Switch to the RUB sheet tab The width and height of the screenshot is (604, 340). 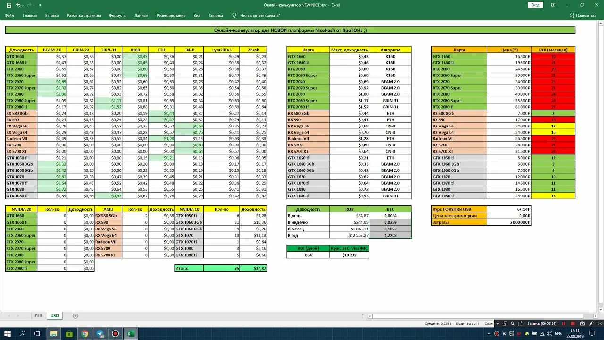pos(39,316)
